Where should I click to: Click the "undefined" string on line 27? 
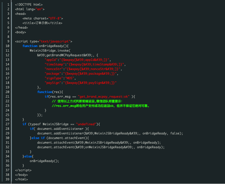[86, 124]
